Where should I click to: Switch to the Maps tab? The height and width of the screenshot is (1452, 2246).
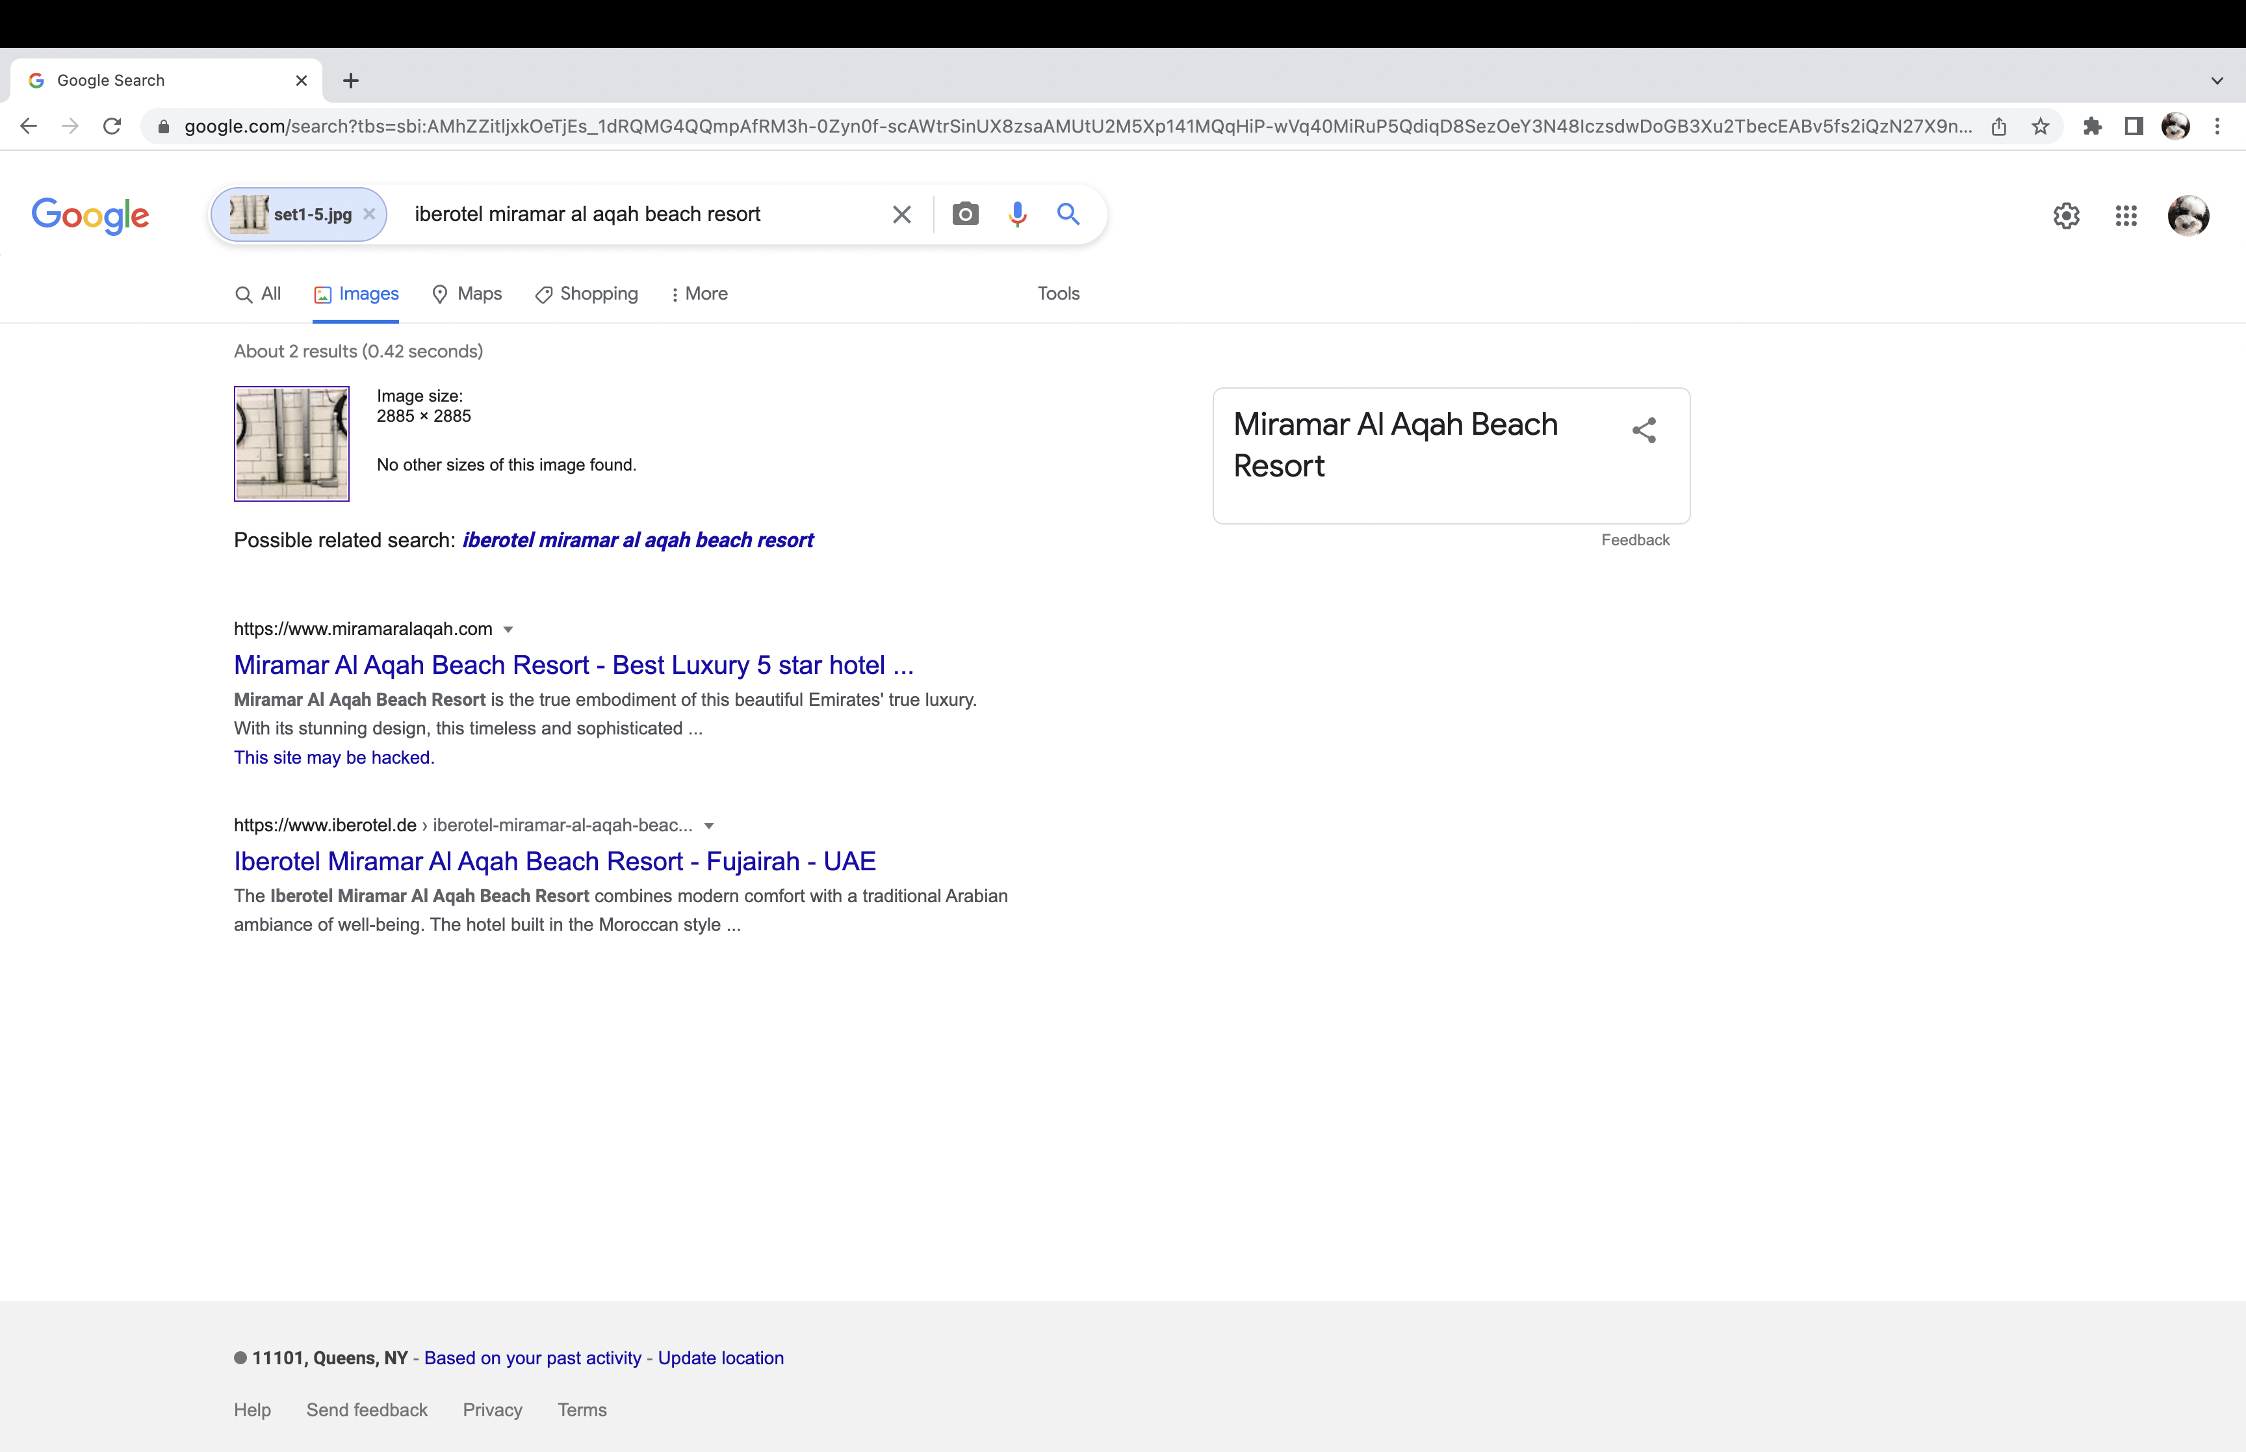point(467,294)
